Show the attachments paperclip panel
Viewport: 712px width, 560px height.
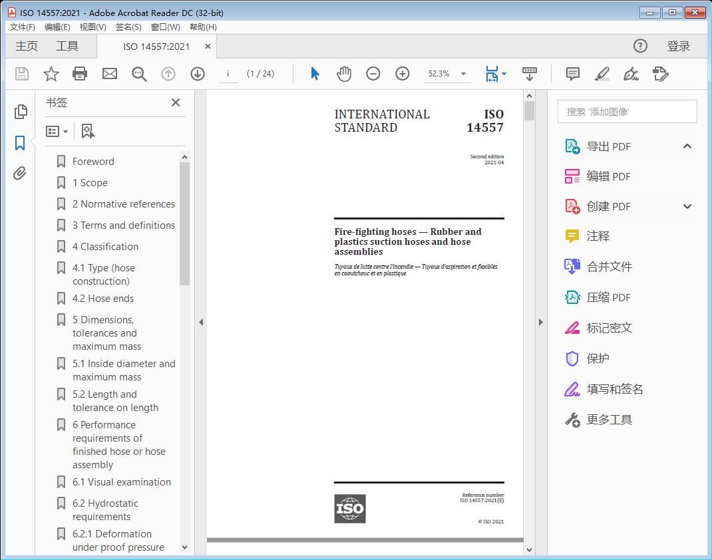pos(21,174)
